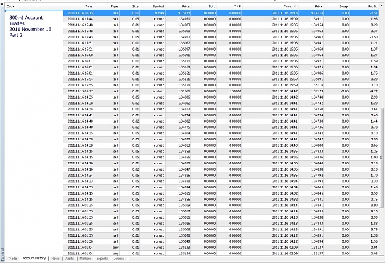
Task: Click the vertical scrollbar thumb
Action: coord(381,158)
